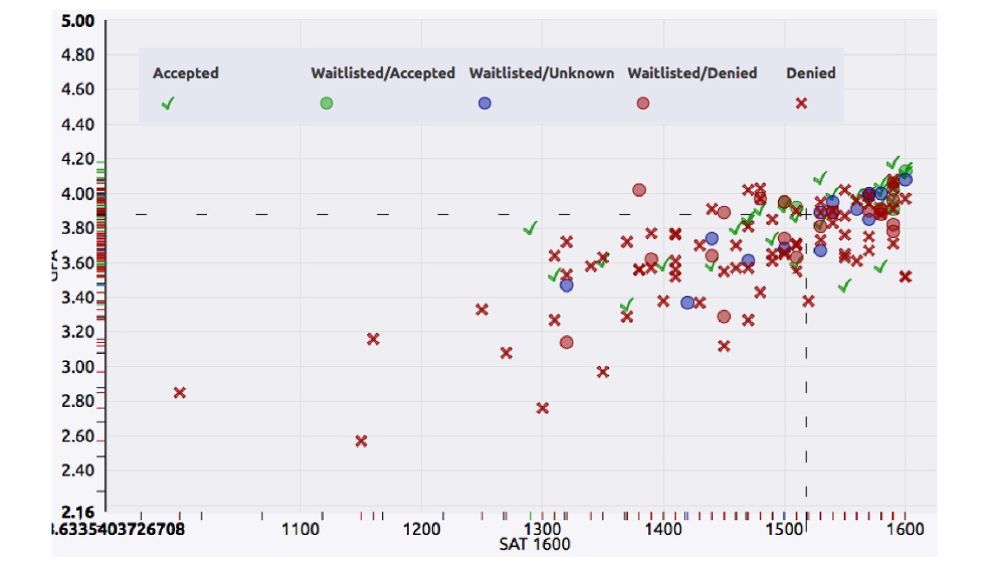Select the Waitlisted/Denied legend label

coord(692,73)
